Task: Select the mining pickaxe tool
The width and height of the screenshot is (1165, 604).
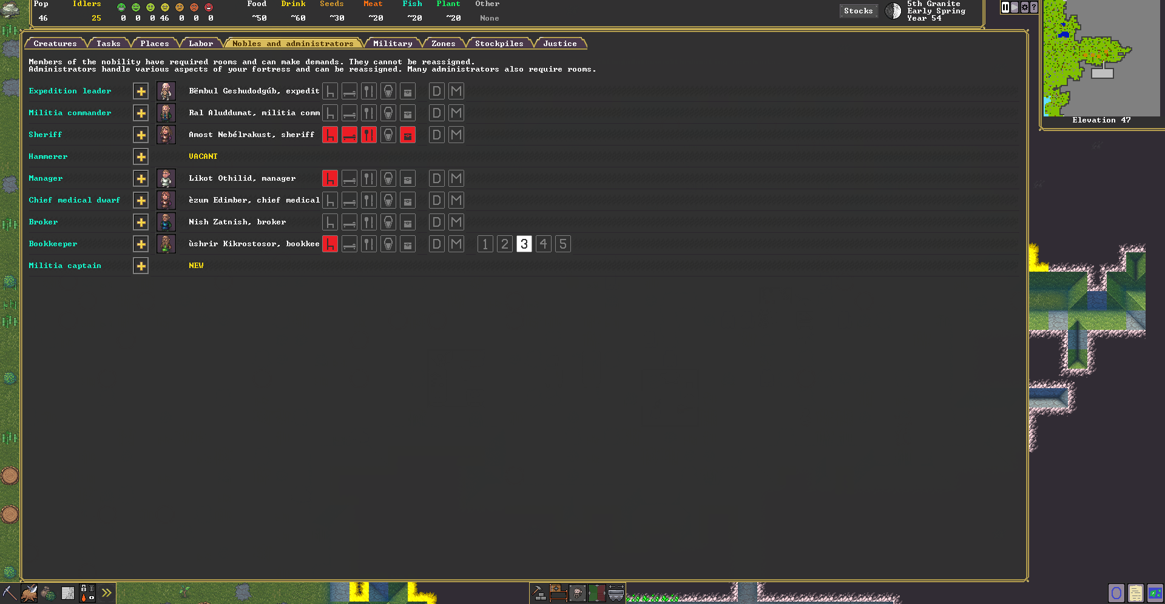Action: click(x=10, y=592)
